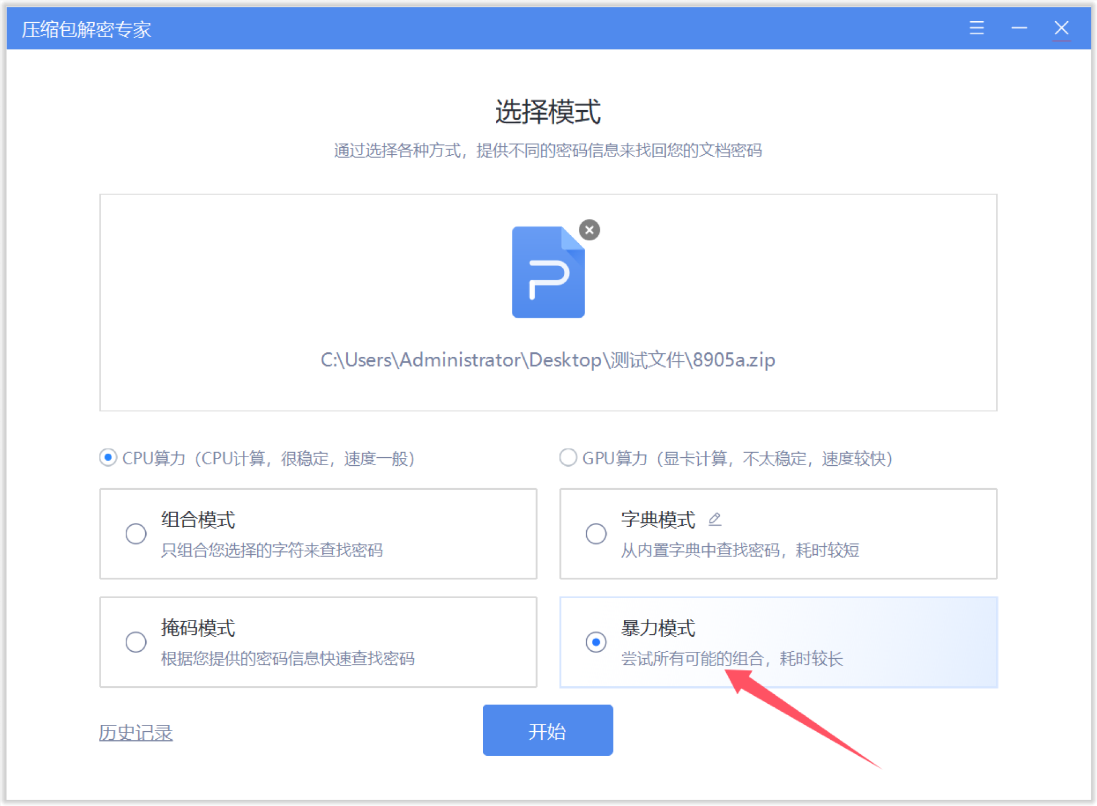The height and width of the screenshot is (806, 1097).
Task: Choose 字典模式 radio button
Action: click(x=596, y=534)
